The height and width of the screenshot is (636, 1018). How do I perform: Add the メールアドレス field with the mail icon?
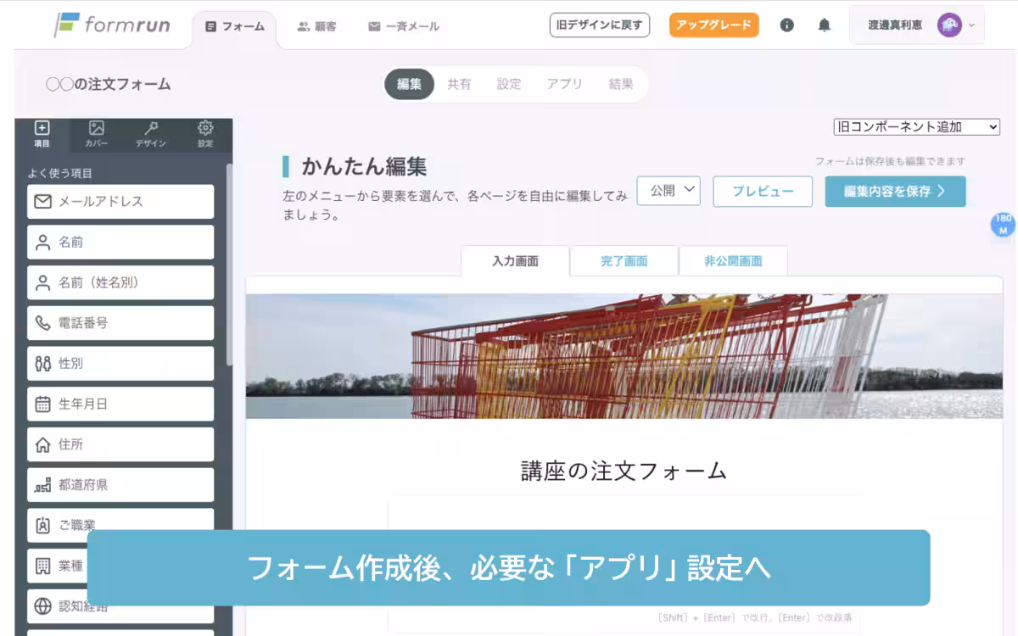[x=120, y=202]
